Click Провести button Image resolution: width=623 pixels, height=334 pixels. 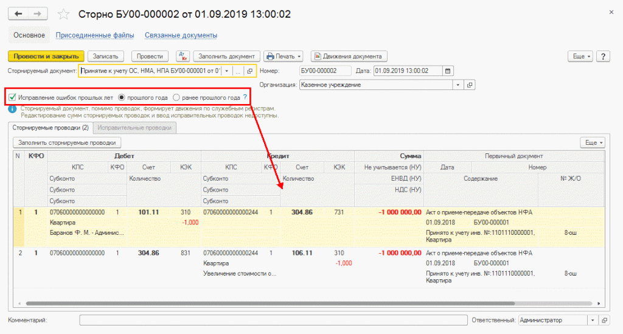point(150,57)
